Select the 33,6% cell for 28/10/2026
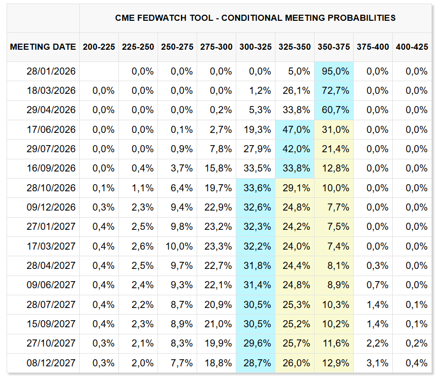Image resolution: width=436 pixels, height=377 pixels. 256,188
